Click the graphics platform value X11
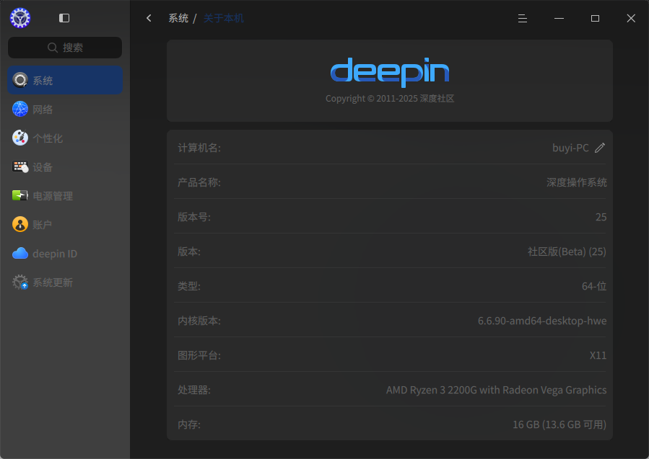649x459 pixels. tap(598, 355)
